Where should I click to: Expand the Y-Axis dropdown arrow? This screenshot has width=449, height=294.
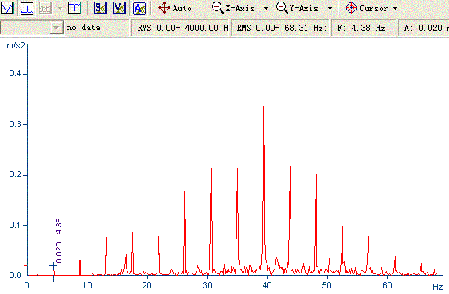[x=330, y=9]
